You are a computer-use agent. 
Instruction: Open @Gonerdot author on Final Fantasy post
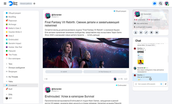[x=56, y=15]
